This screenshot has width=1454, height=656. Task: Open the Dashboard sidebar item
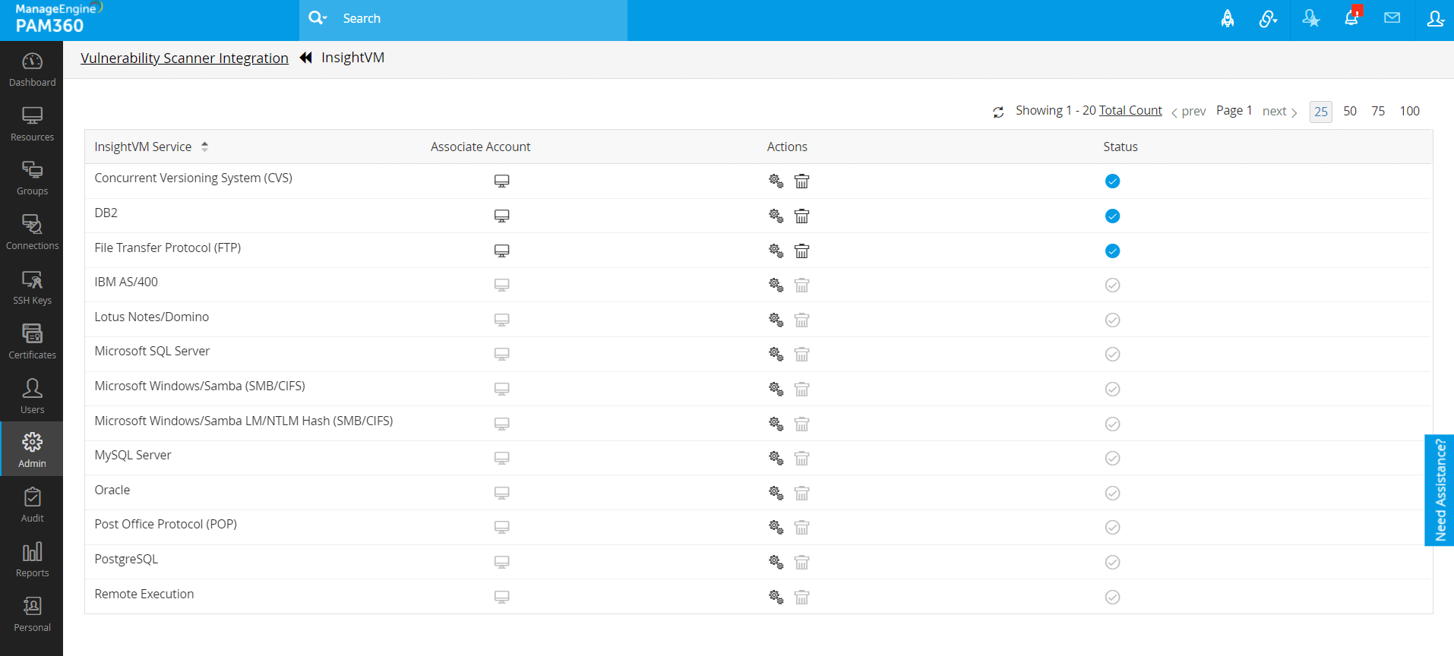[x=32, y=69]
